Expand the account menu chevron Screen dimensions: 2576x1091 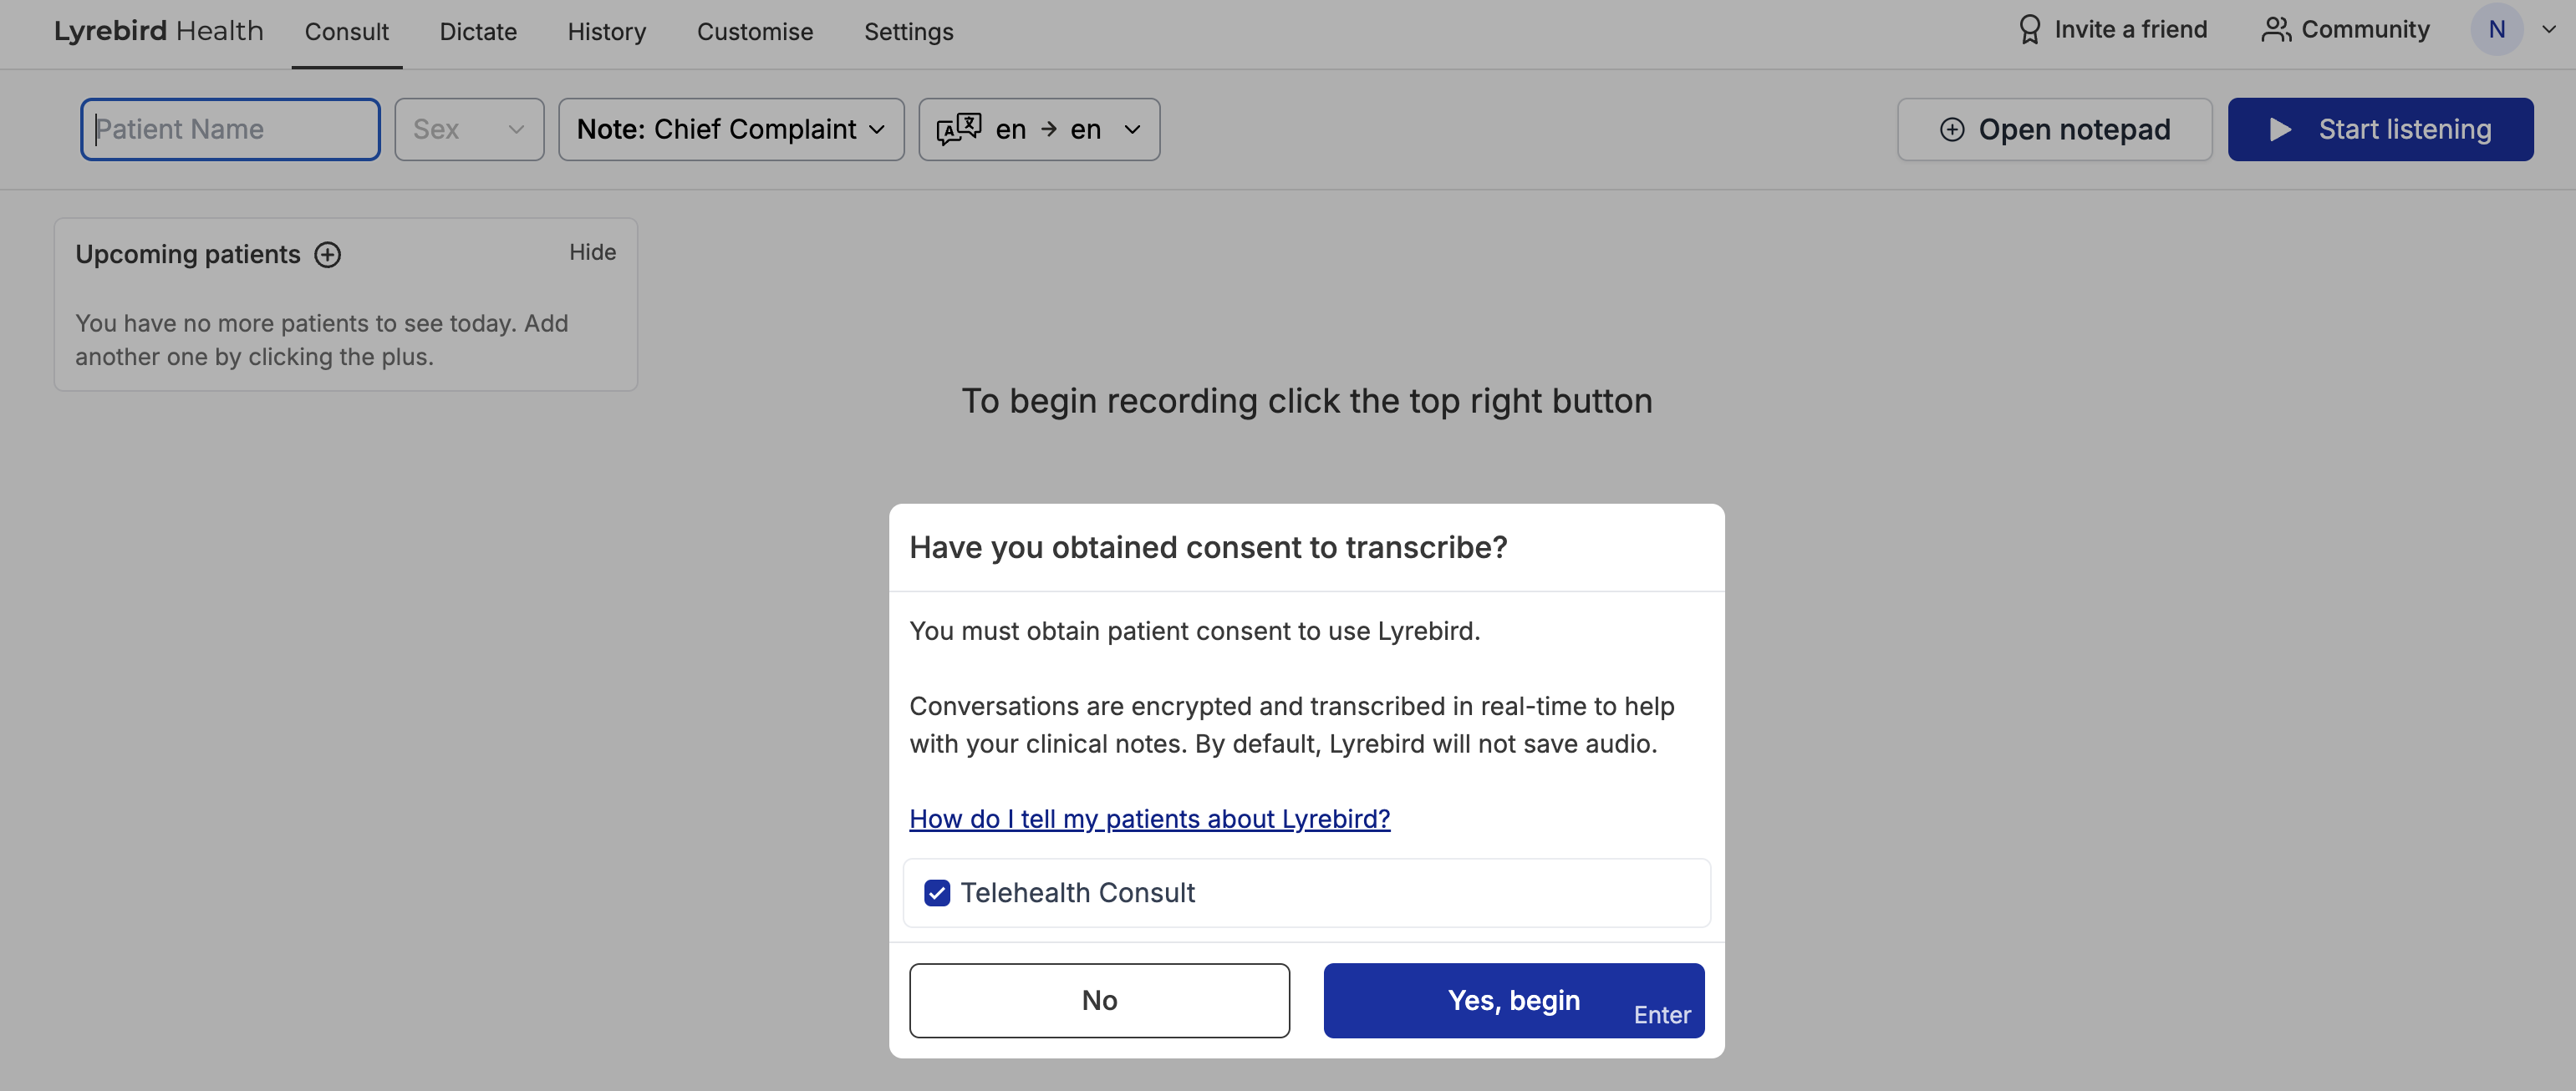(x=2548, y=30)
